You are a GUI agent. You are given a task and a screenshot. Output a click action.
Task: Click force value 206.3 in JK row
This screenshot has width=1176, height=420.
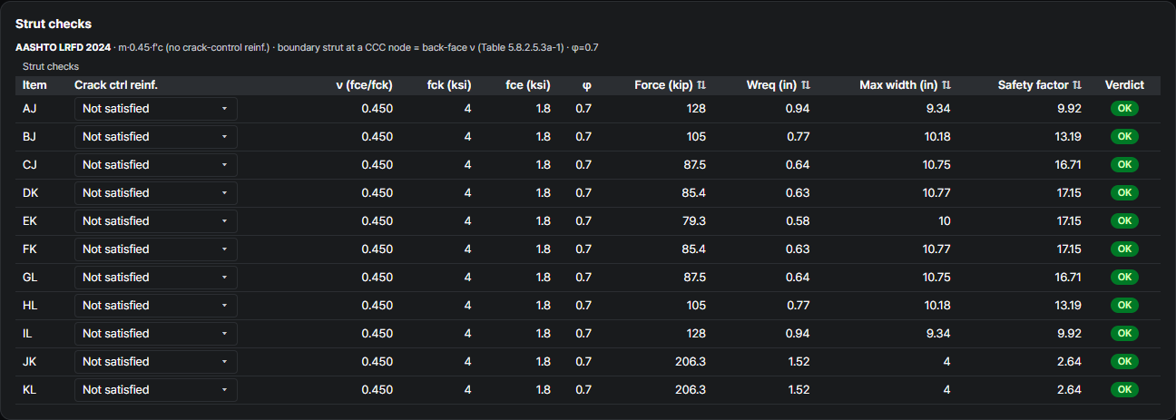click(x=690, y=362)
